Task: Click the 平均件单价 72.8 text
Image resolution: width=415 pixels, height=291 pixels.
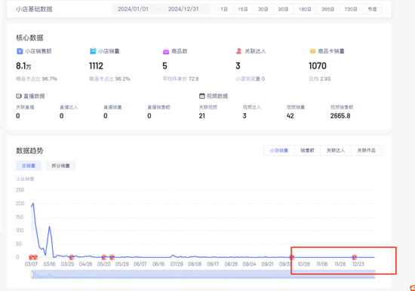Action: tap(180, 79)
